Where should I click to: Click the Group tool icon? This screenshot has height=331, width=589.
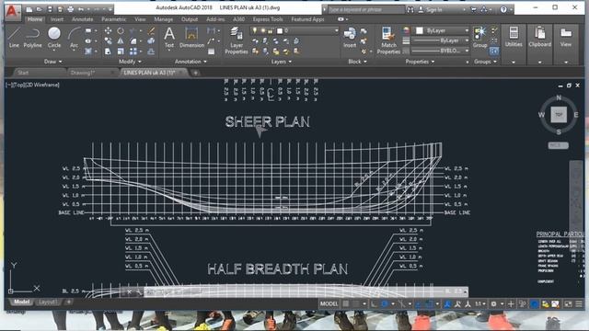(x=479, y=38)
